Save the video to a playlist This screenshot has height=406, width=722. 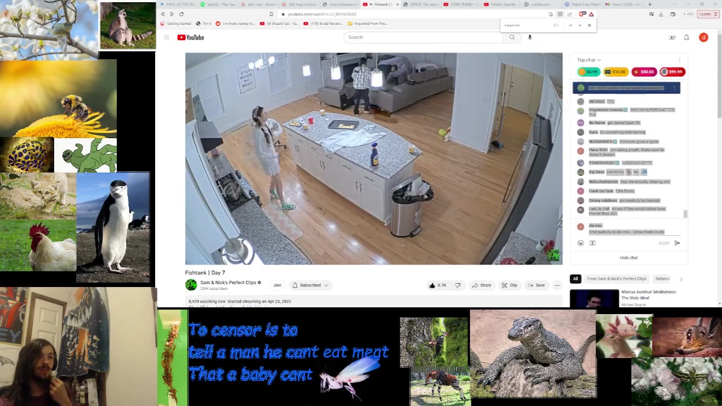[x=536, y=285]
